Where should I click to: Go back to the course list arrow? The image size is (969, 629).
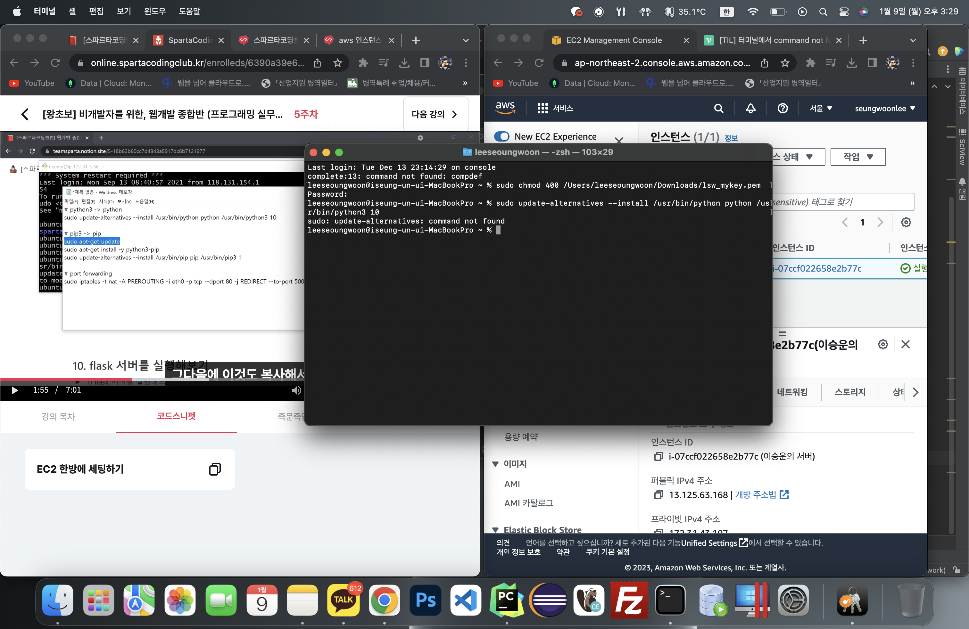click(25, 114)
